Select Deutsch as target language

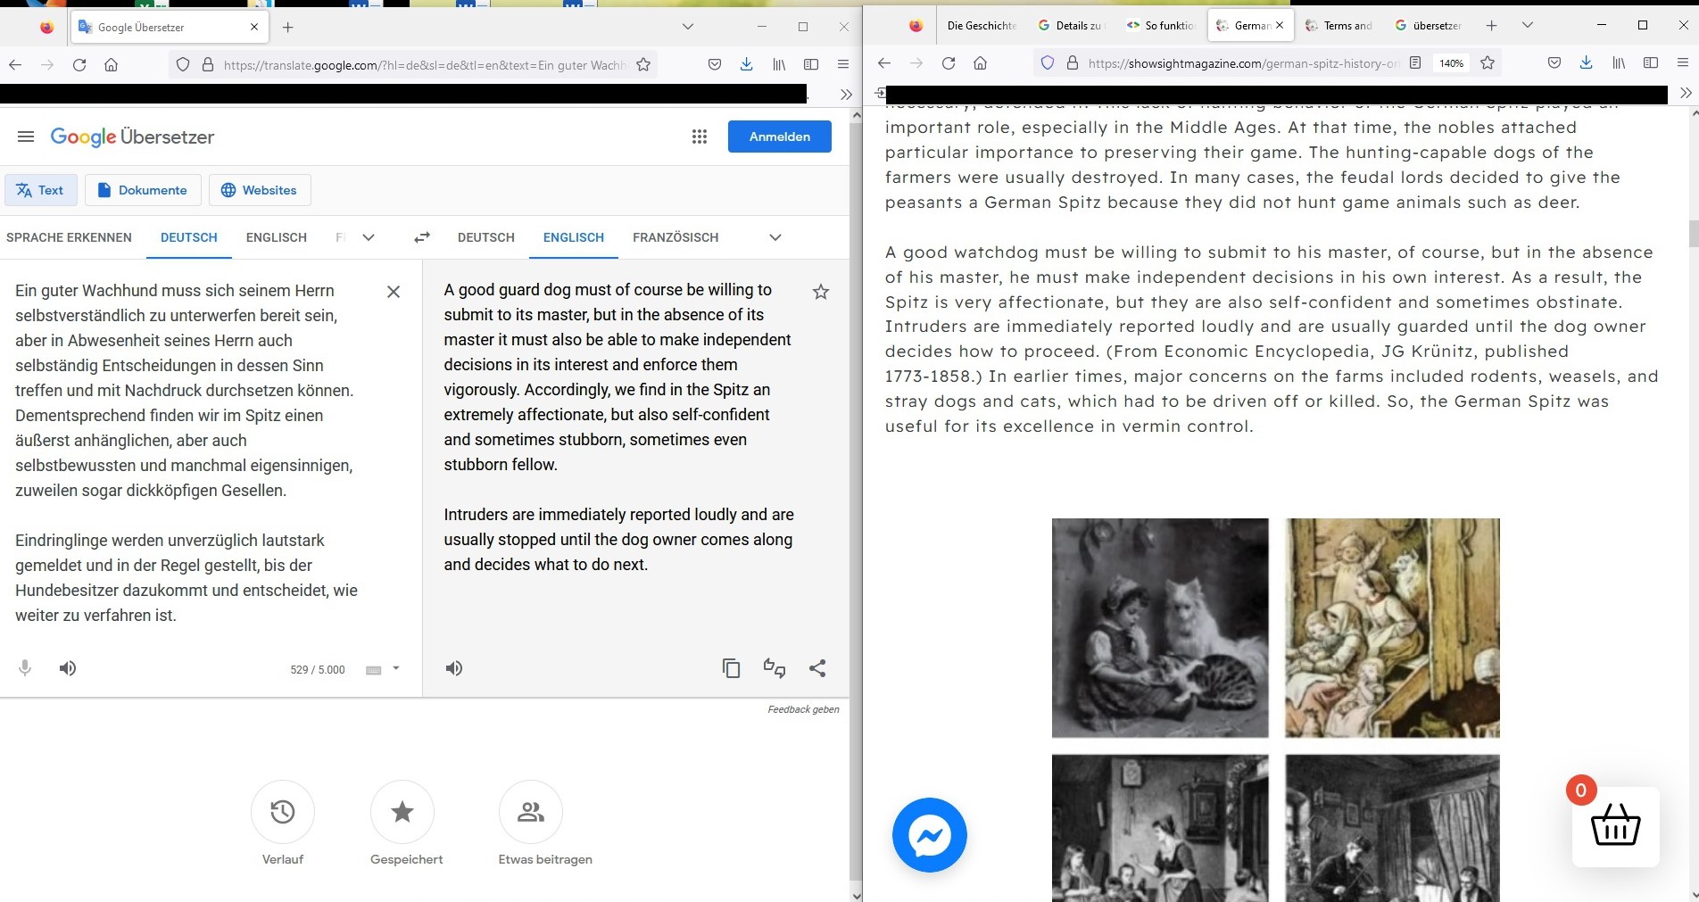[x=486, y=237]
